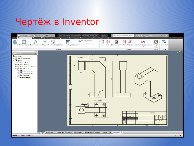The height and width of the screenshot is (146, 194).
Task: Click the Новый лист (New Sheet) tool
Action: 164,43
